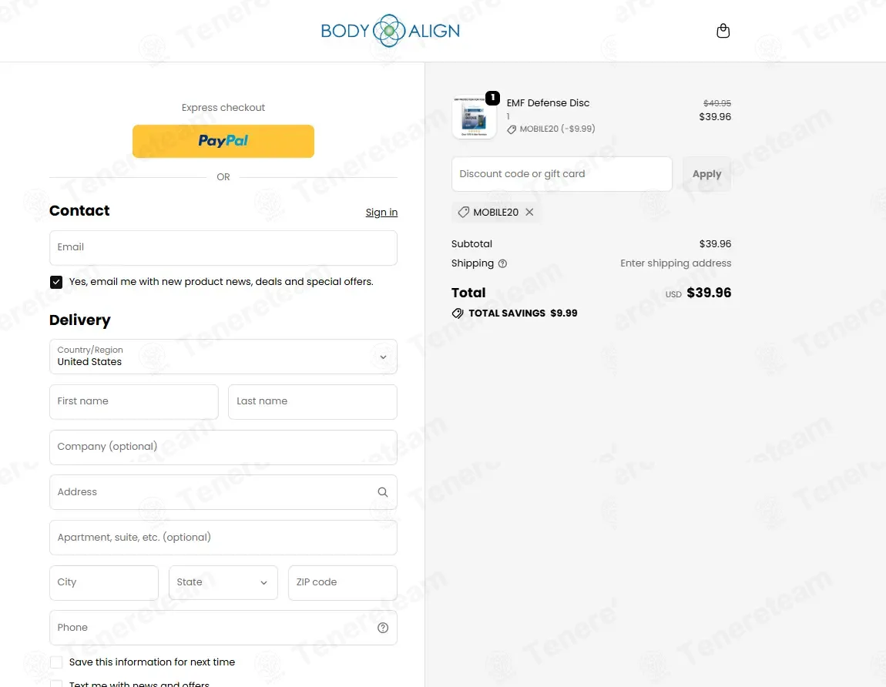Click the shipping info help icon
This screenshot has height=687, width=886.
[502, 263]
